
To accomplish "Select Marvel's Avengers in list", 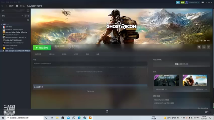I will point(15,38).
